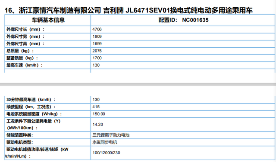Select the 130 value beside 最高车速
Viewport: 276px width, 162px height.
[96, 65]
